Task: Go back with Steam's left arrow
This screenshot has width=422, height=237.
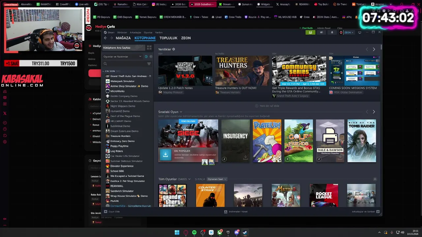Action: click(x=105, y=38)
